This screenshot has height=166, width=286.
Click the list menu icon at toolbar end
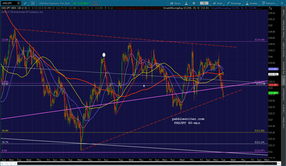point(282,3)
